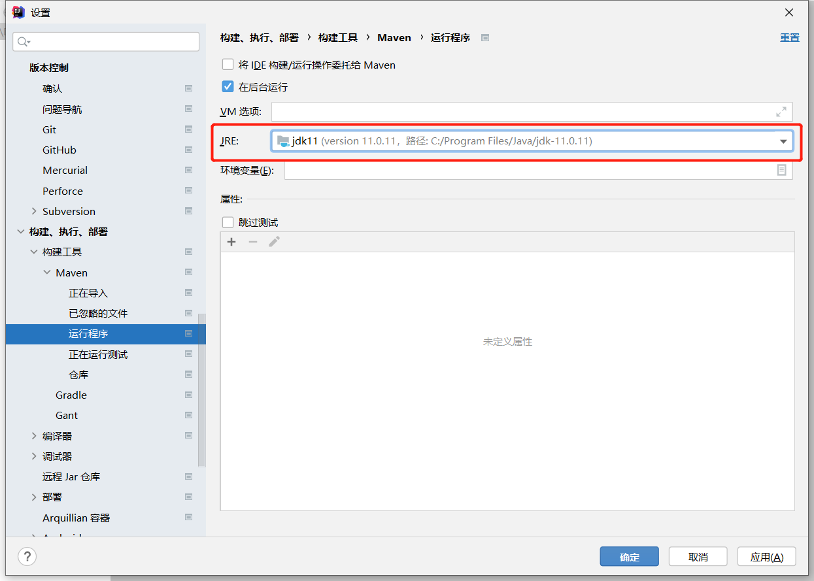Click the 确定 button
Viewport: 814px width, 581px height.
(630, 557)
